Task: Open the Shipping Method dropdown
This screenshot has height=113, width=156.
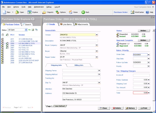Action: click(x=99, y=74)
